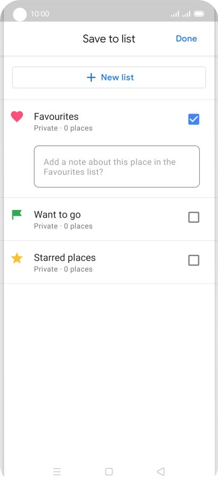The height and width of the screenshot is (485, 218).
Task: Open recent apps via three-line nav icon
Action: click(57, 471)
